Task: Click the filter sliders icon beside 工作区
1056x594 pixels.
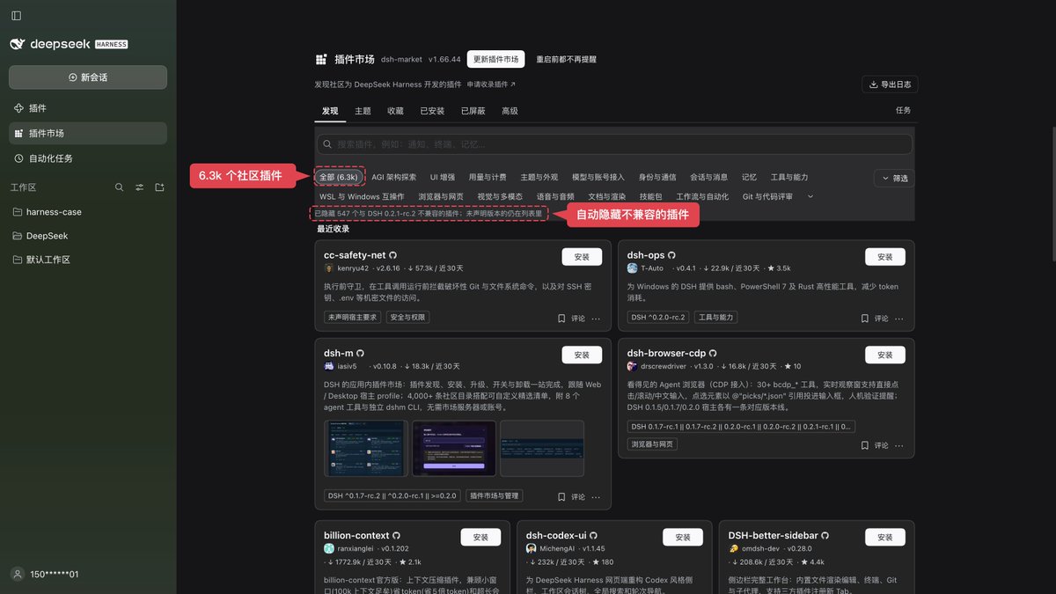Action: click(x=139, y=187)
